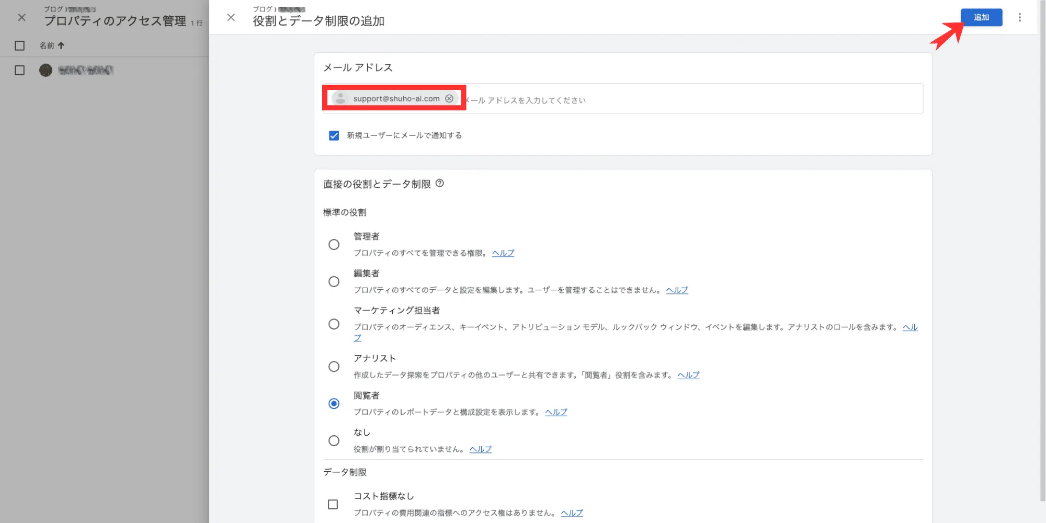Close the 役割とデータ制限の追加 panel
Screen dimensions: 1046x523
(x=231, y=17)
